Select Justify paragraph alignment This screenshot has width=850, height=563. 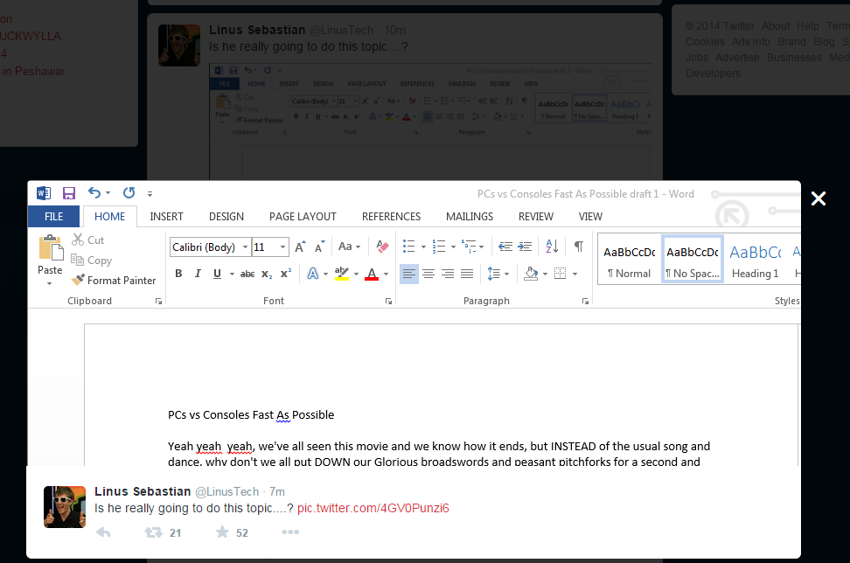pyautogui.click(x=467, y=274)
